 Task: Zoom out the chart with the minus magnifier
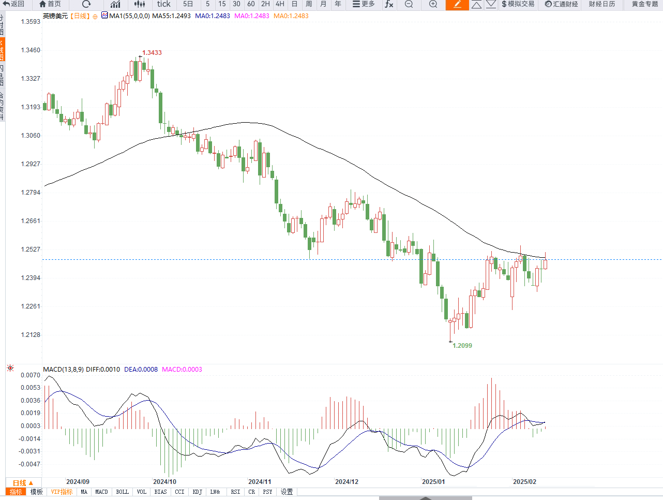click(x=409, y=4)
